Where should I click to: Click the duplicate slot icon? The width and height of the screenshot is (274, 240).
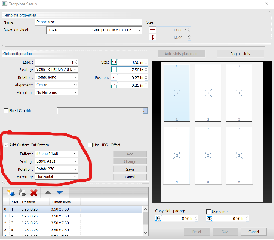(22, 193)
